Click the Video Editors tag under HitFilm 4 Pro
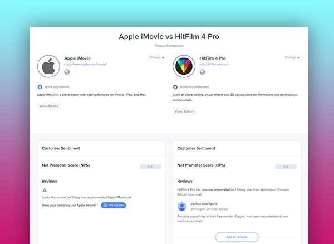Viewport: 334px width, 244px height. pyautogui.click(x=184, y=111)
